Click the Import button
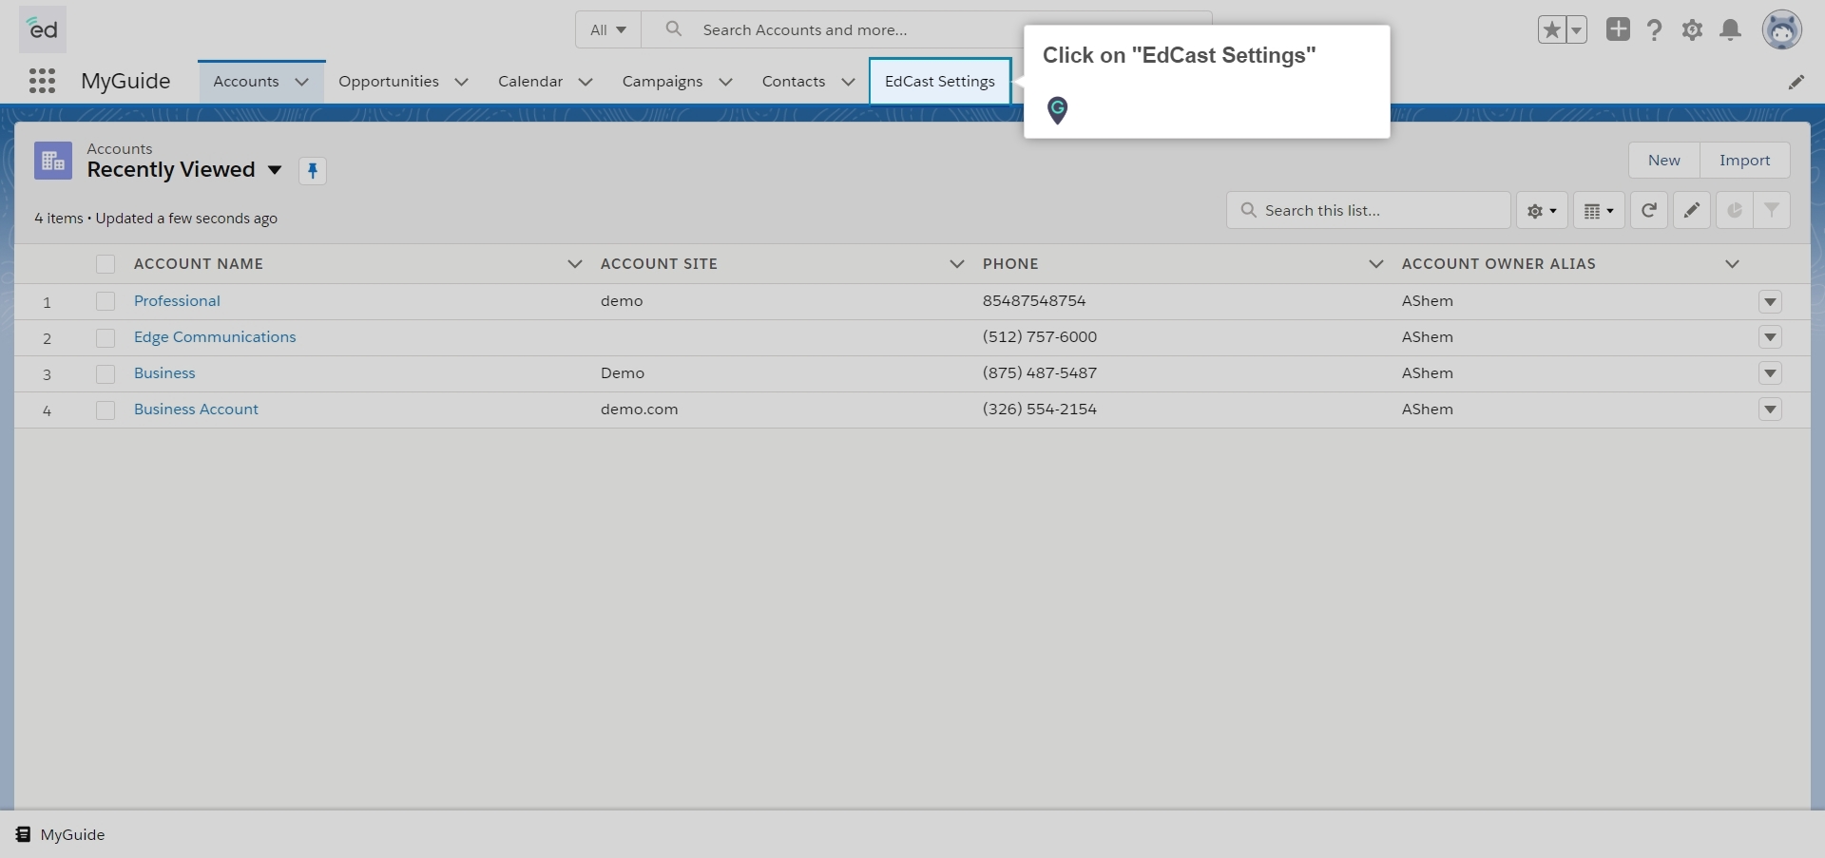 1745,161
